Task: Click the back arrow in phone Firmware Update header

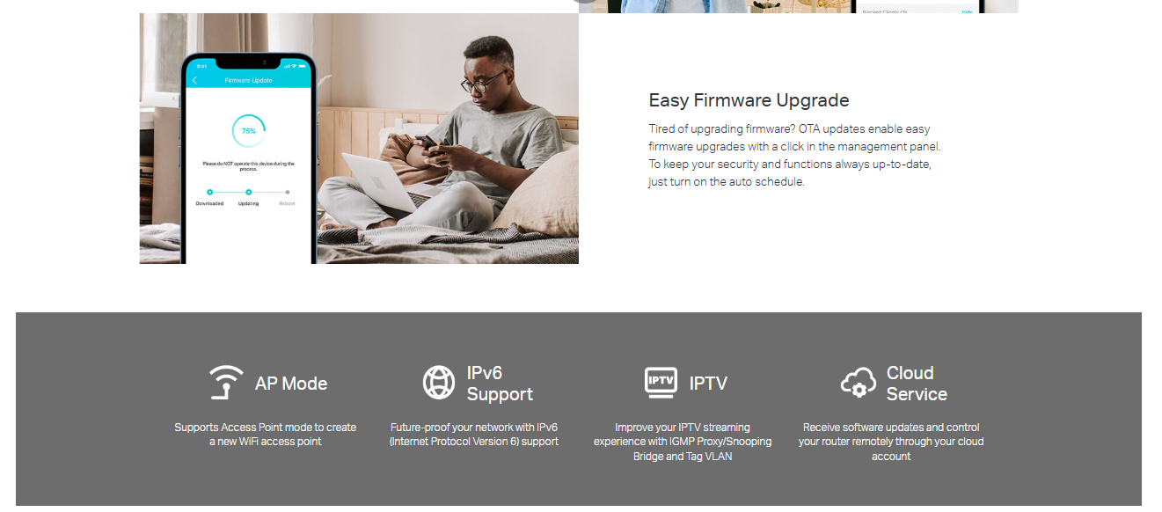Action: (x=194, y=80)
